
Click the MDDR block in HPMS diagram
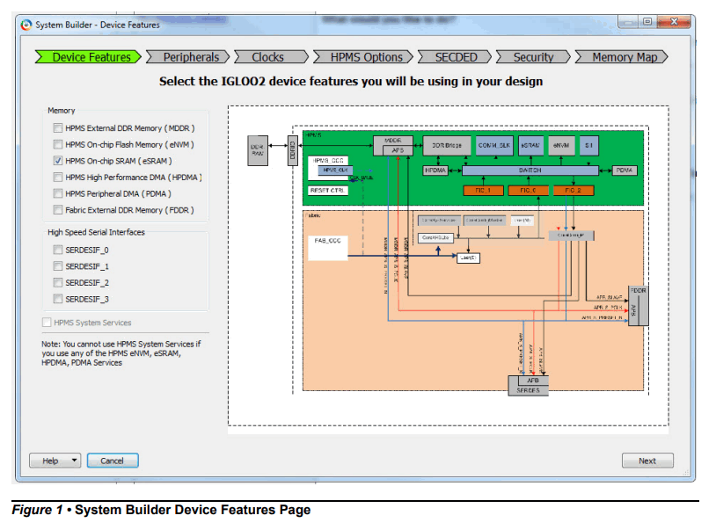click(393, 146)
